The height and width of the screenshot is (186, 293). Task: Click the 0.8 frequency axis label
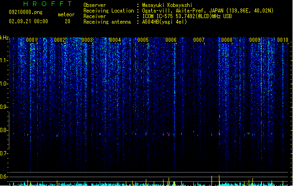(x=3, y=130)
